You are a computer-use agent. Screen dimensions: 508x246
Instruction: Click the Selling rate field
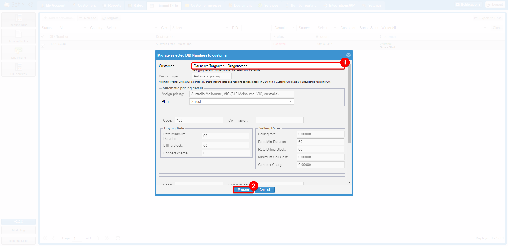point(320,134)
